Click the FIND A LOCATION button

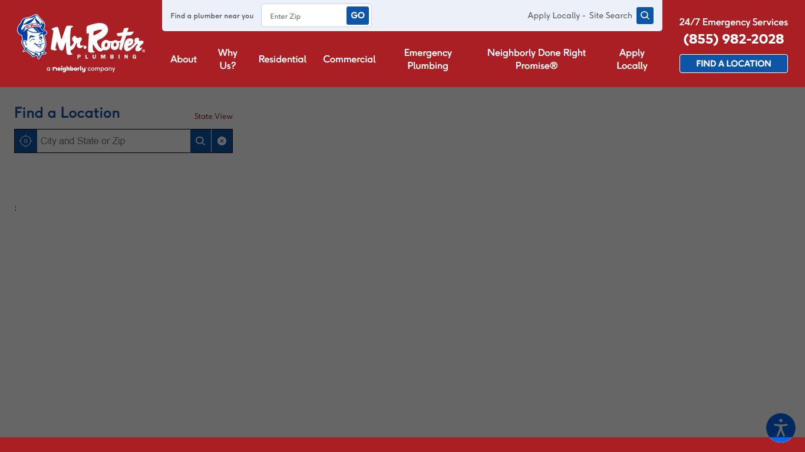click(x=733, y=64)
